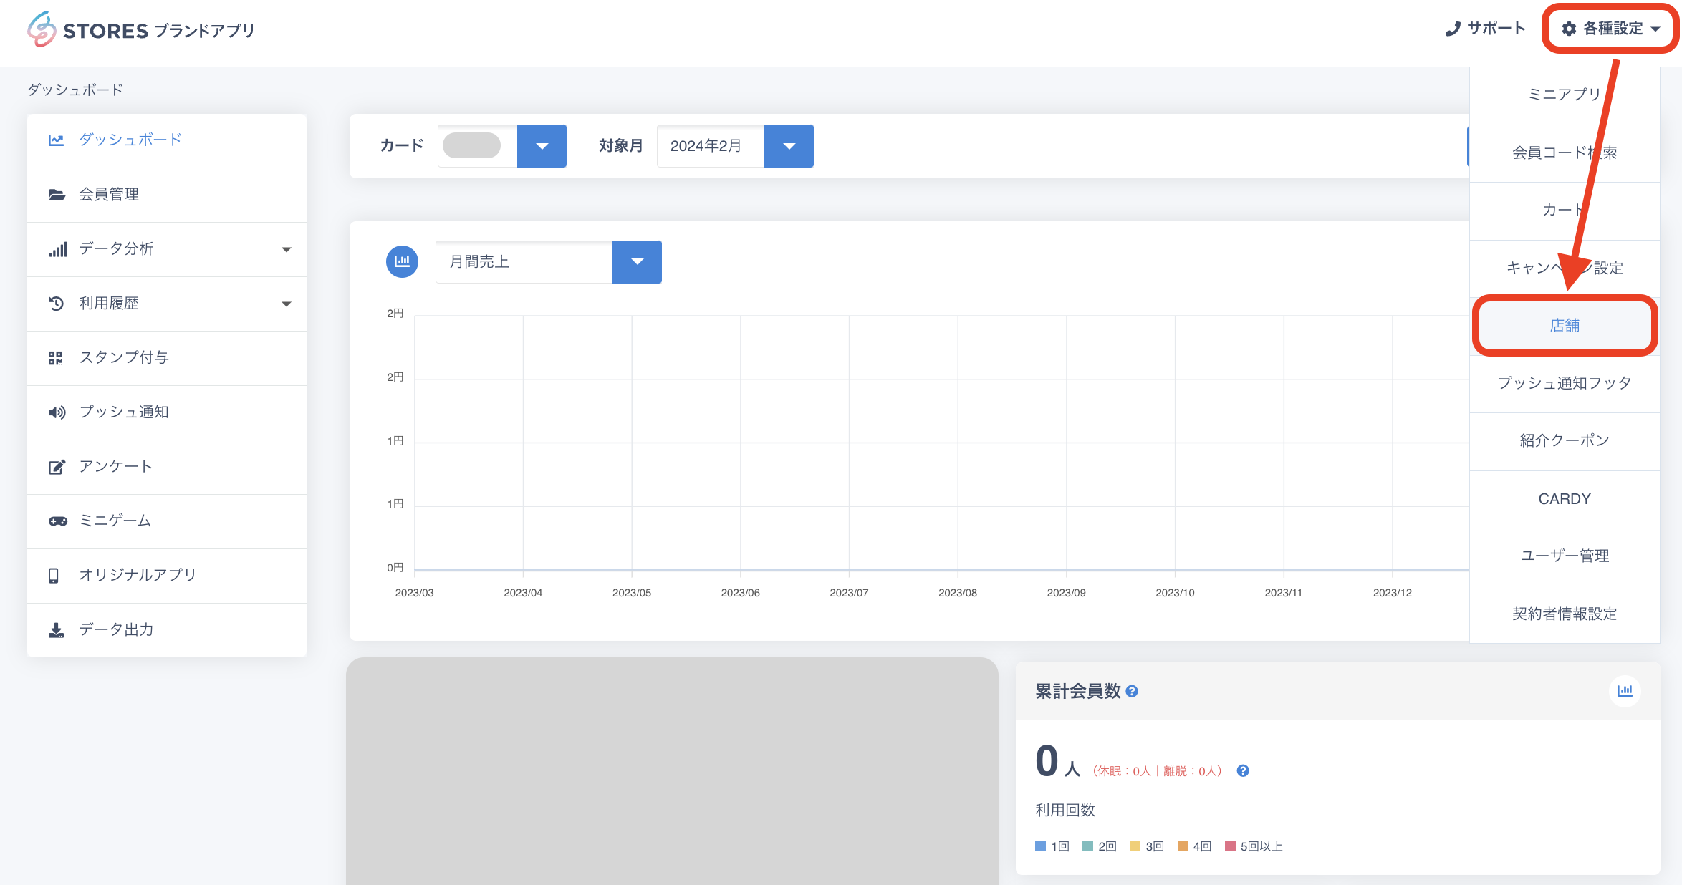The width and height of the screenshot is (1682, 885).
Task: Open the 月間売上 chart type dropdown
Action: [637, 262]
